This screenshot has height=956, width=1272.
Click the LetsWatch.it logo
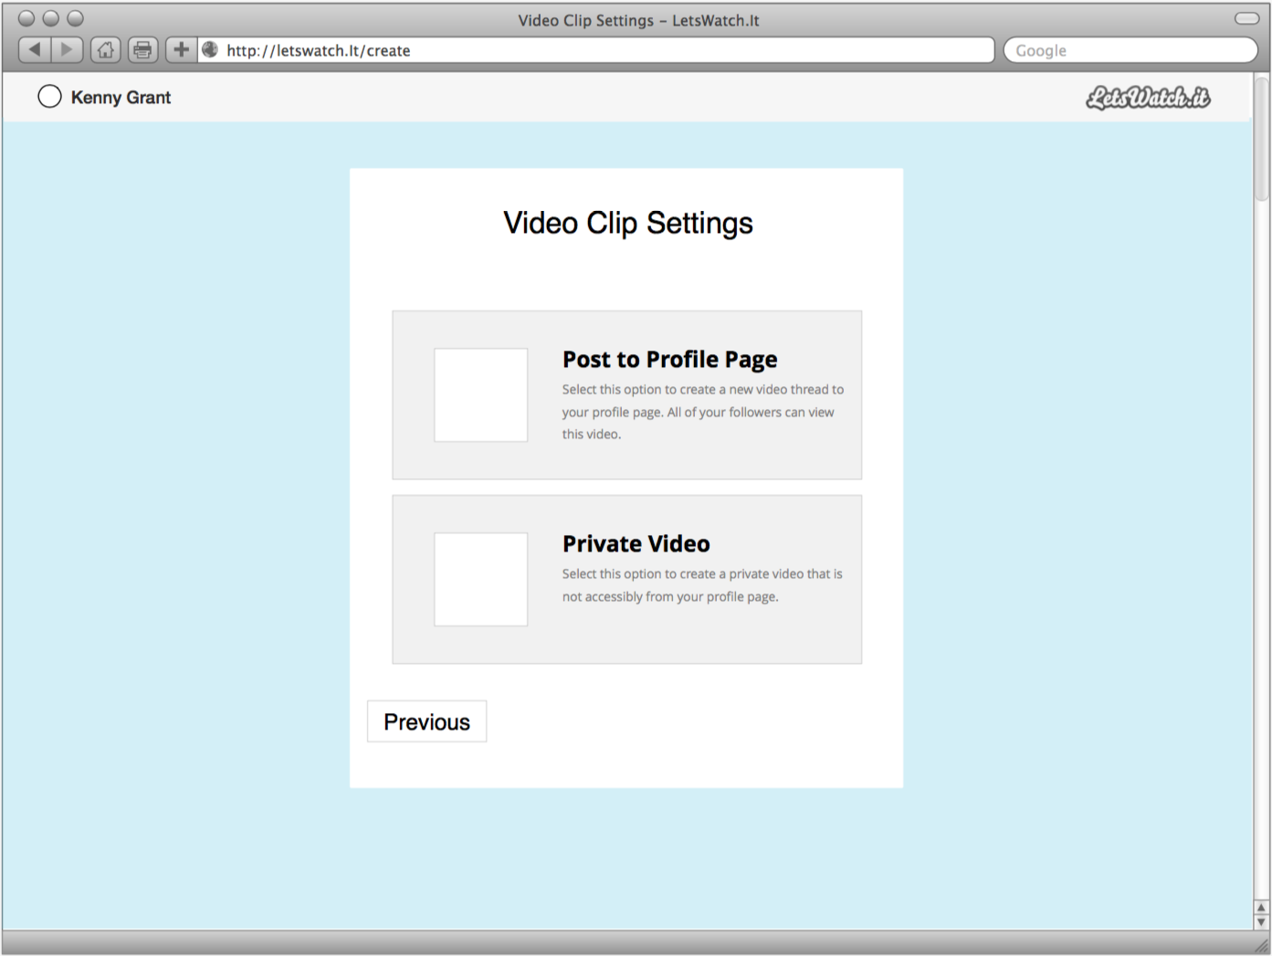1148,97
